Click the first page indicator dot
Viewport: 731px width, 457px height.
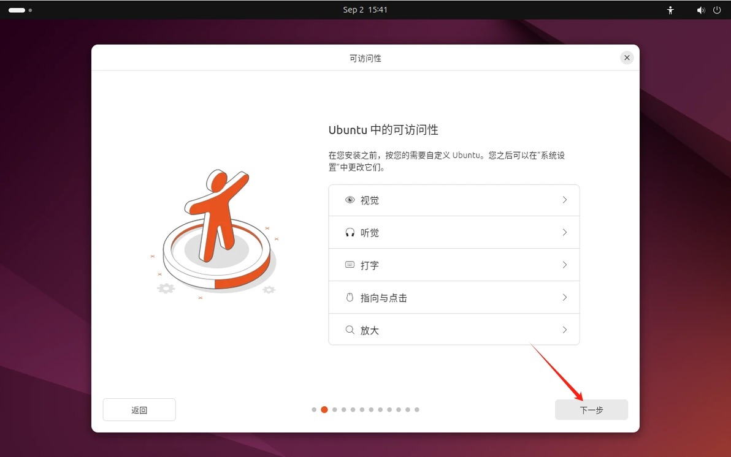(314, 409)
